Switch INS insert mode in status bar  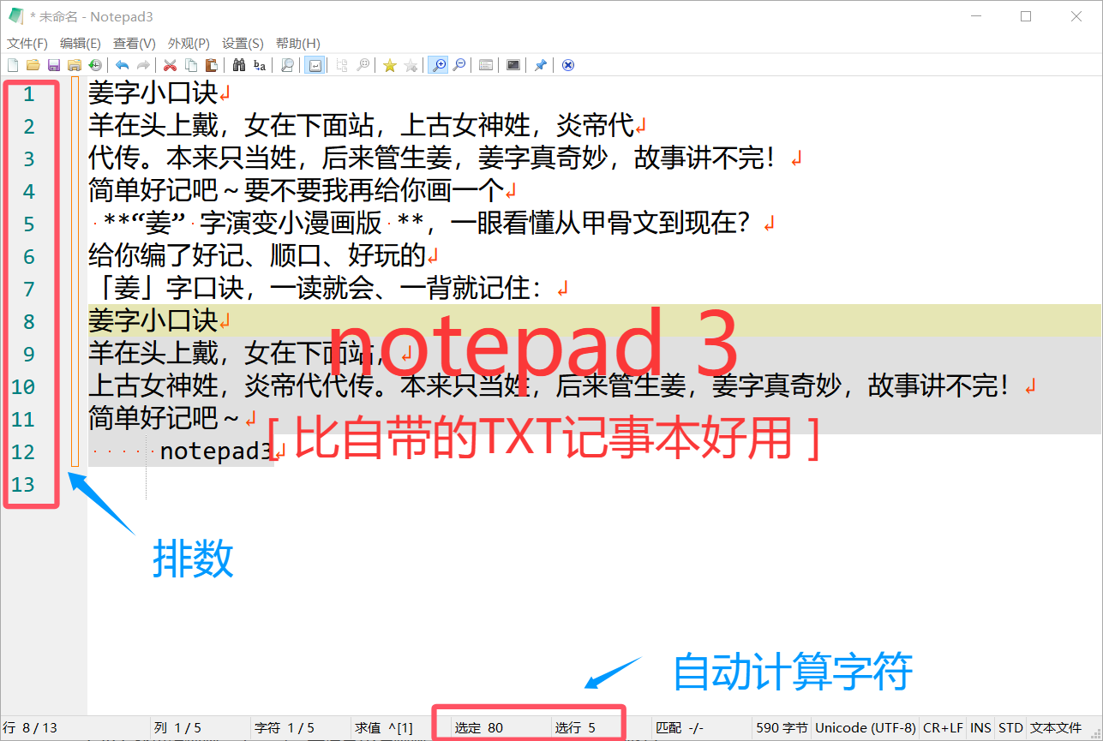980,727
